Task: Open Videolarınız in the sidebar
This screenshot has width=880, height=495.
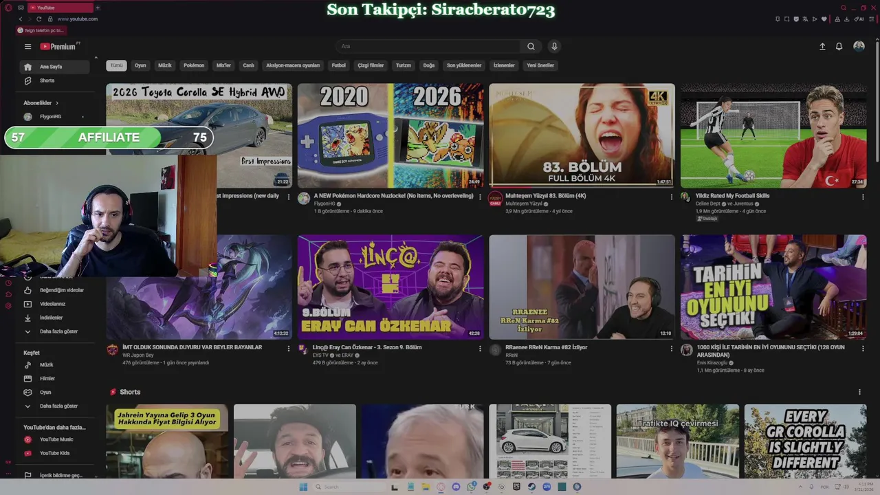Action: tap(54, 304)
